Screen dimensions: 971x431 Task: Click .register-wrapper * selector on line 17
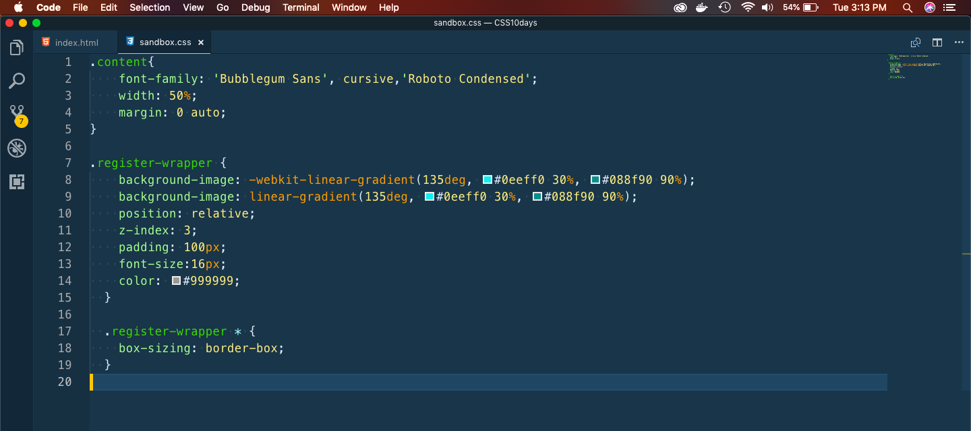coord(173,331)
